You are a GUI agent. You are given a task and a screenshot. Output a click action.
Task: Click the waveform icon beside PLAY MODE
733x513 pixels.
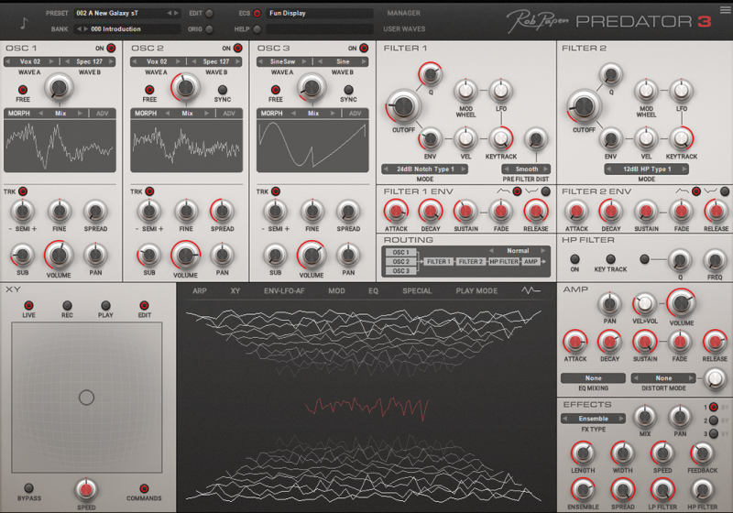click(531, 290)
